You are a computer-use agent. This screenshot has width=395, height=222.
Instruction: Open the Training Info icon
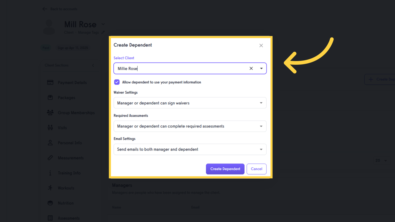click(50, 173)
